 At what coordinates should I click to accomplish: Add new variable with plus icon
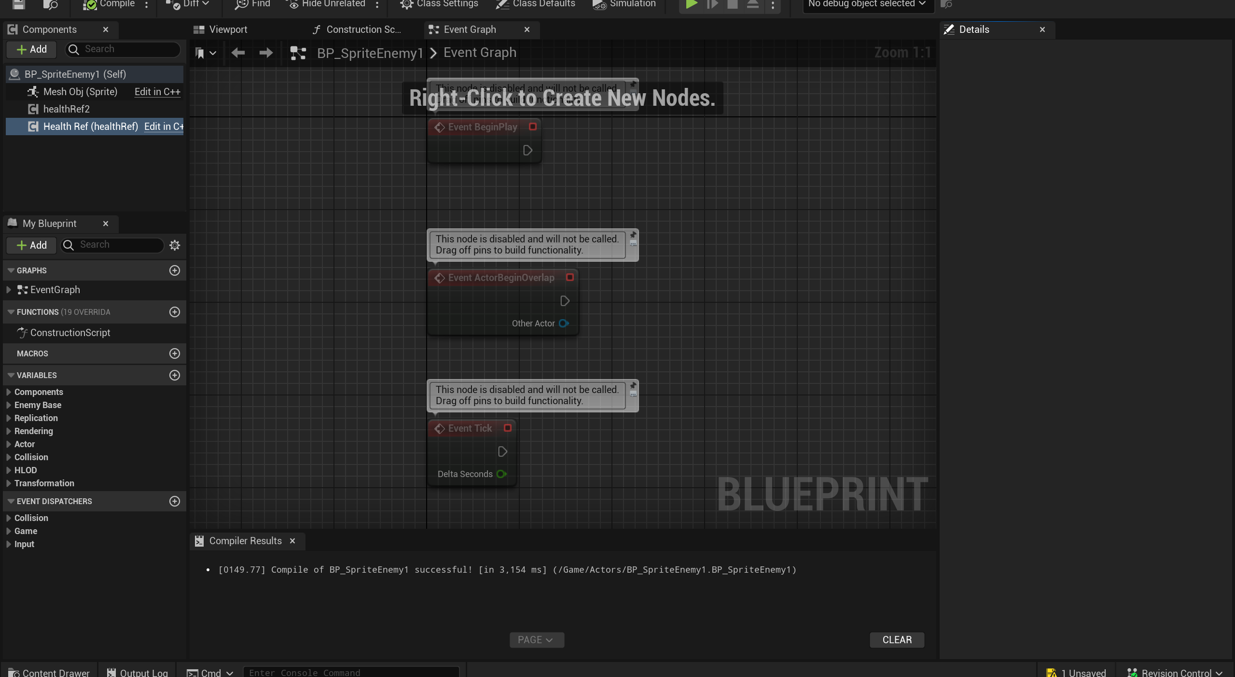(175, 375)
